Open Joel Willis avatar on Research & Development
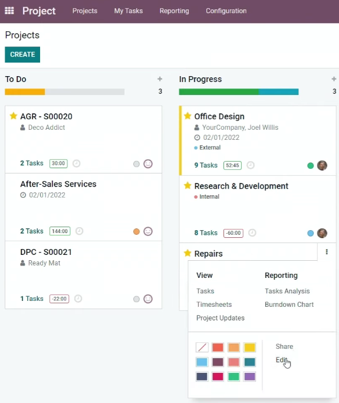This screenshot has height=403, width=339. coord(322,233)
